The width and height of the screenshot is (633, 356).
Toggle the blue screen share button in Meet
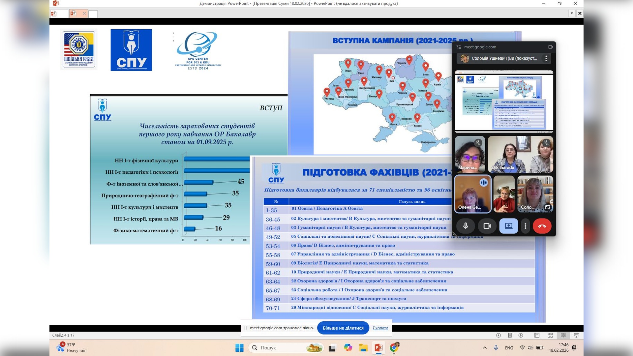click(508, 226)
